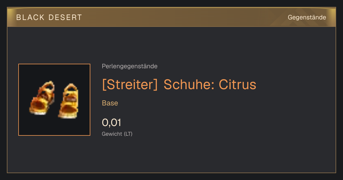
Task: Select the left sandal in item icon
Action: coord(42,98)
